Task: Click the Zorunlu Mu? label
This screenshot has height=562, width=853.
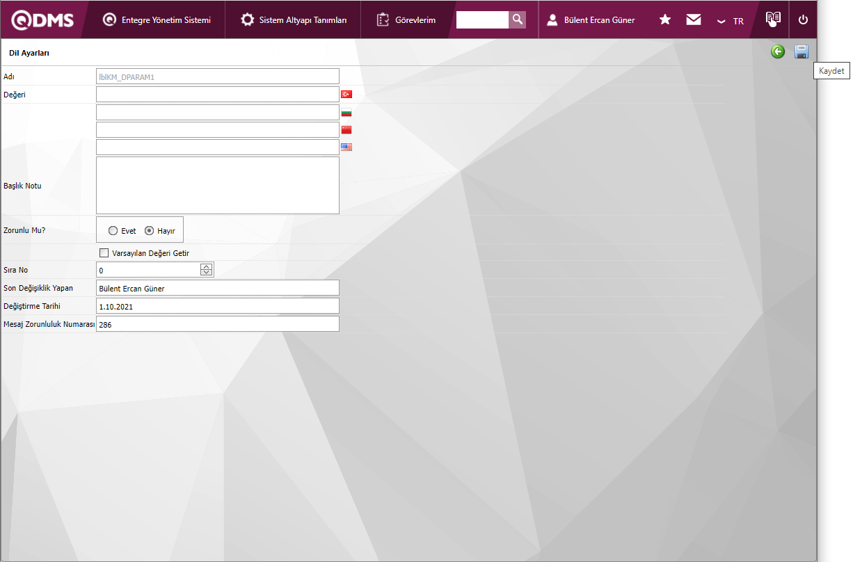Action: (24, 230)
